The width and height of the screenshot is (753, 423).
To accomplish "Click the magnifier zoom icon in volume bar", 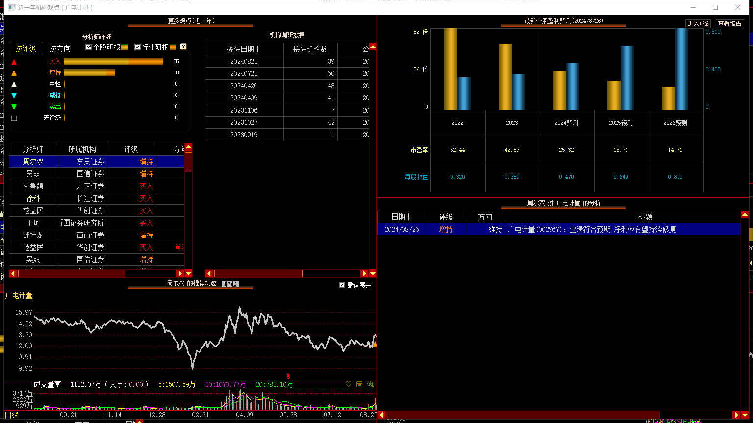I will 370,384.
